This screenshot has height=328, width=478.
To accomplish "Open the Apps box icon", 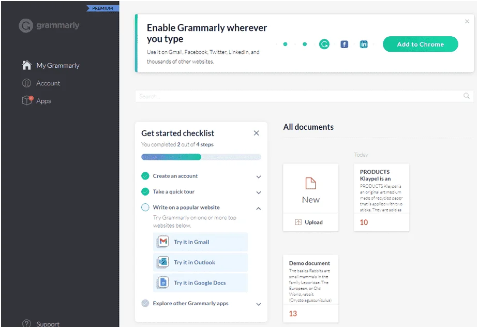I will (27, 100).
